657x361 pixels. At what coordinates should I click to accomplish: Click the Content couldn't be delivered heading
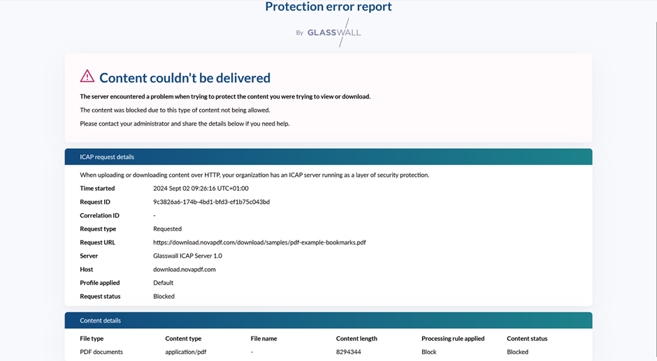(185, 78)
